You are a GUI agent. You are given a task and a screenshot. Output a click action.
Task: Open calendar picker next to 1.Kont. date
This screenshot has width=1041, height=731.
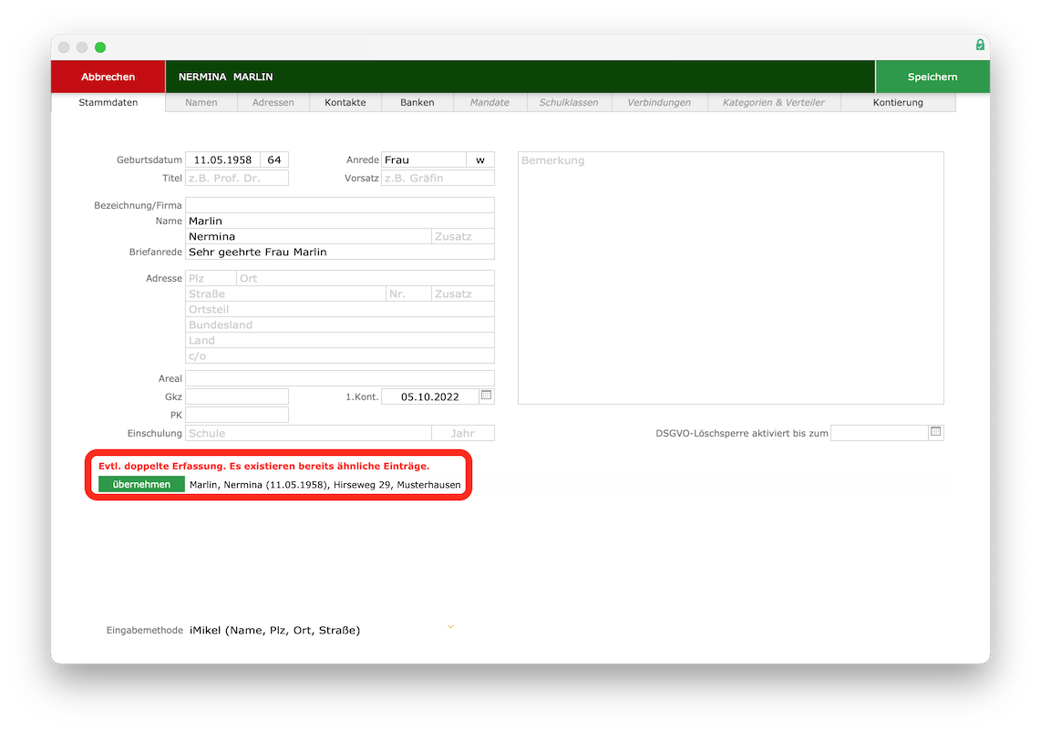pyautogui.click(x=486, y=396)
